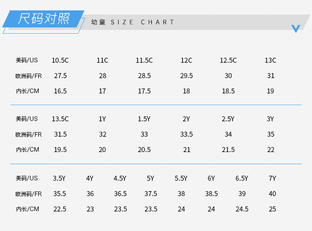312x231 pixels.
Task: Select US size 2.5Y cell
Action: tap(228, 119)
